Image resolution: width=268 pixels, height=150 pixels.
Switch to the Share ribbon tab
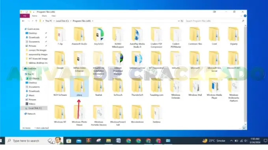[44, 16]
